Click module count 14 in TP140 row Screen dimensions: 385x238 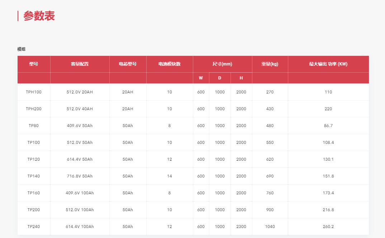click(x=170, y=176)
